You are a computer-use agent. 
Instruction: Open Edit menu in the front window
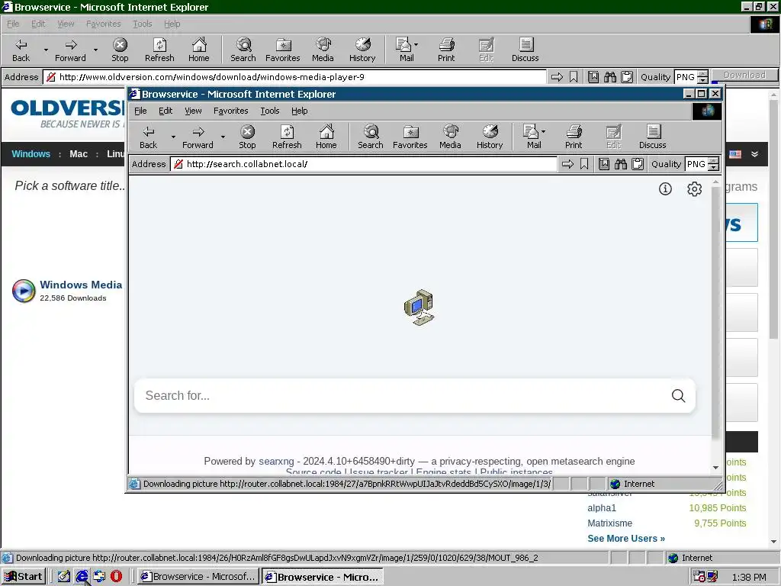click(x=166, y=111)
